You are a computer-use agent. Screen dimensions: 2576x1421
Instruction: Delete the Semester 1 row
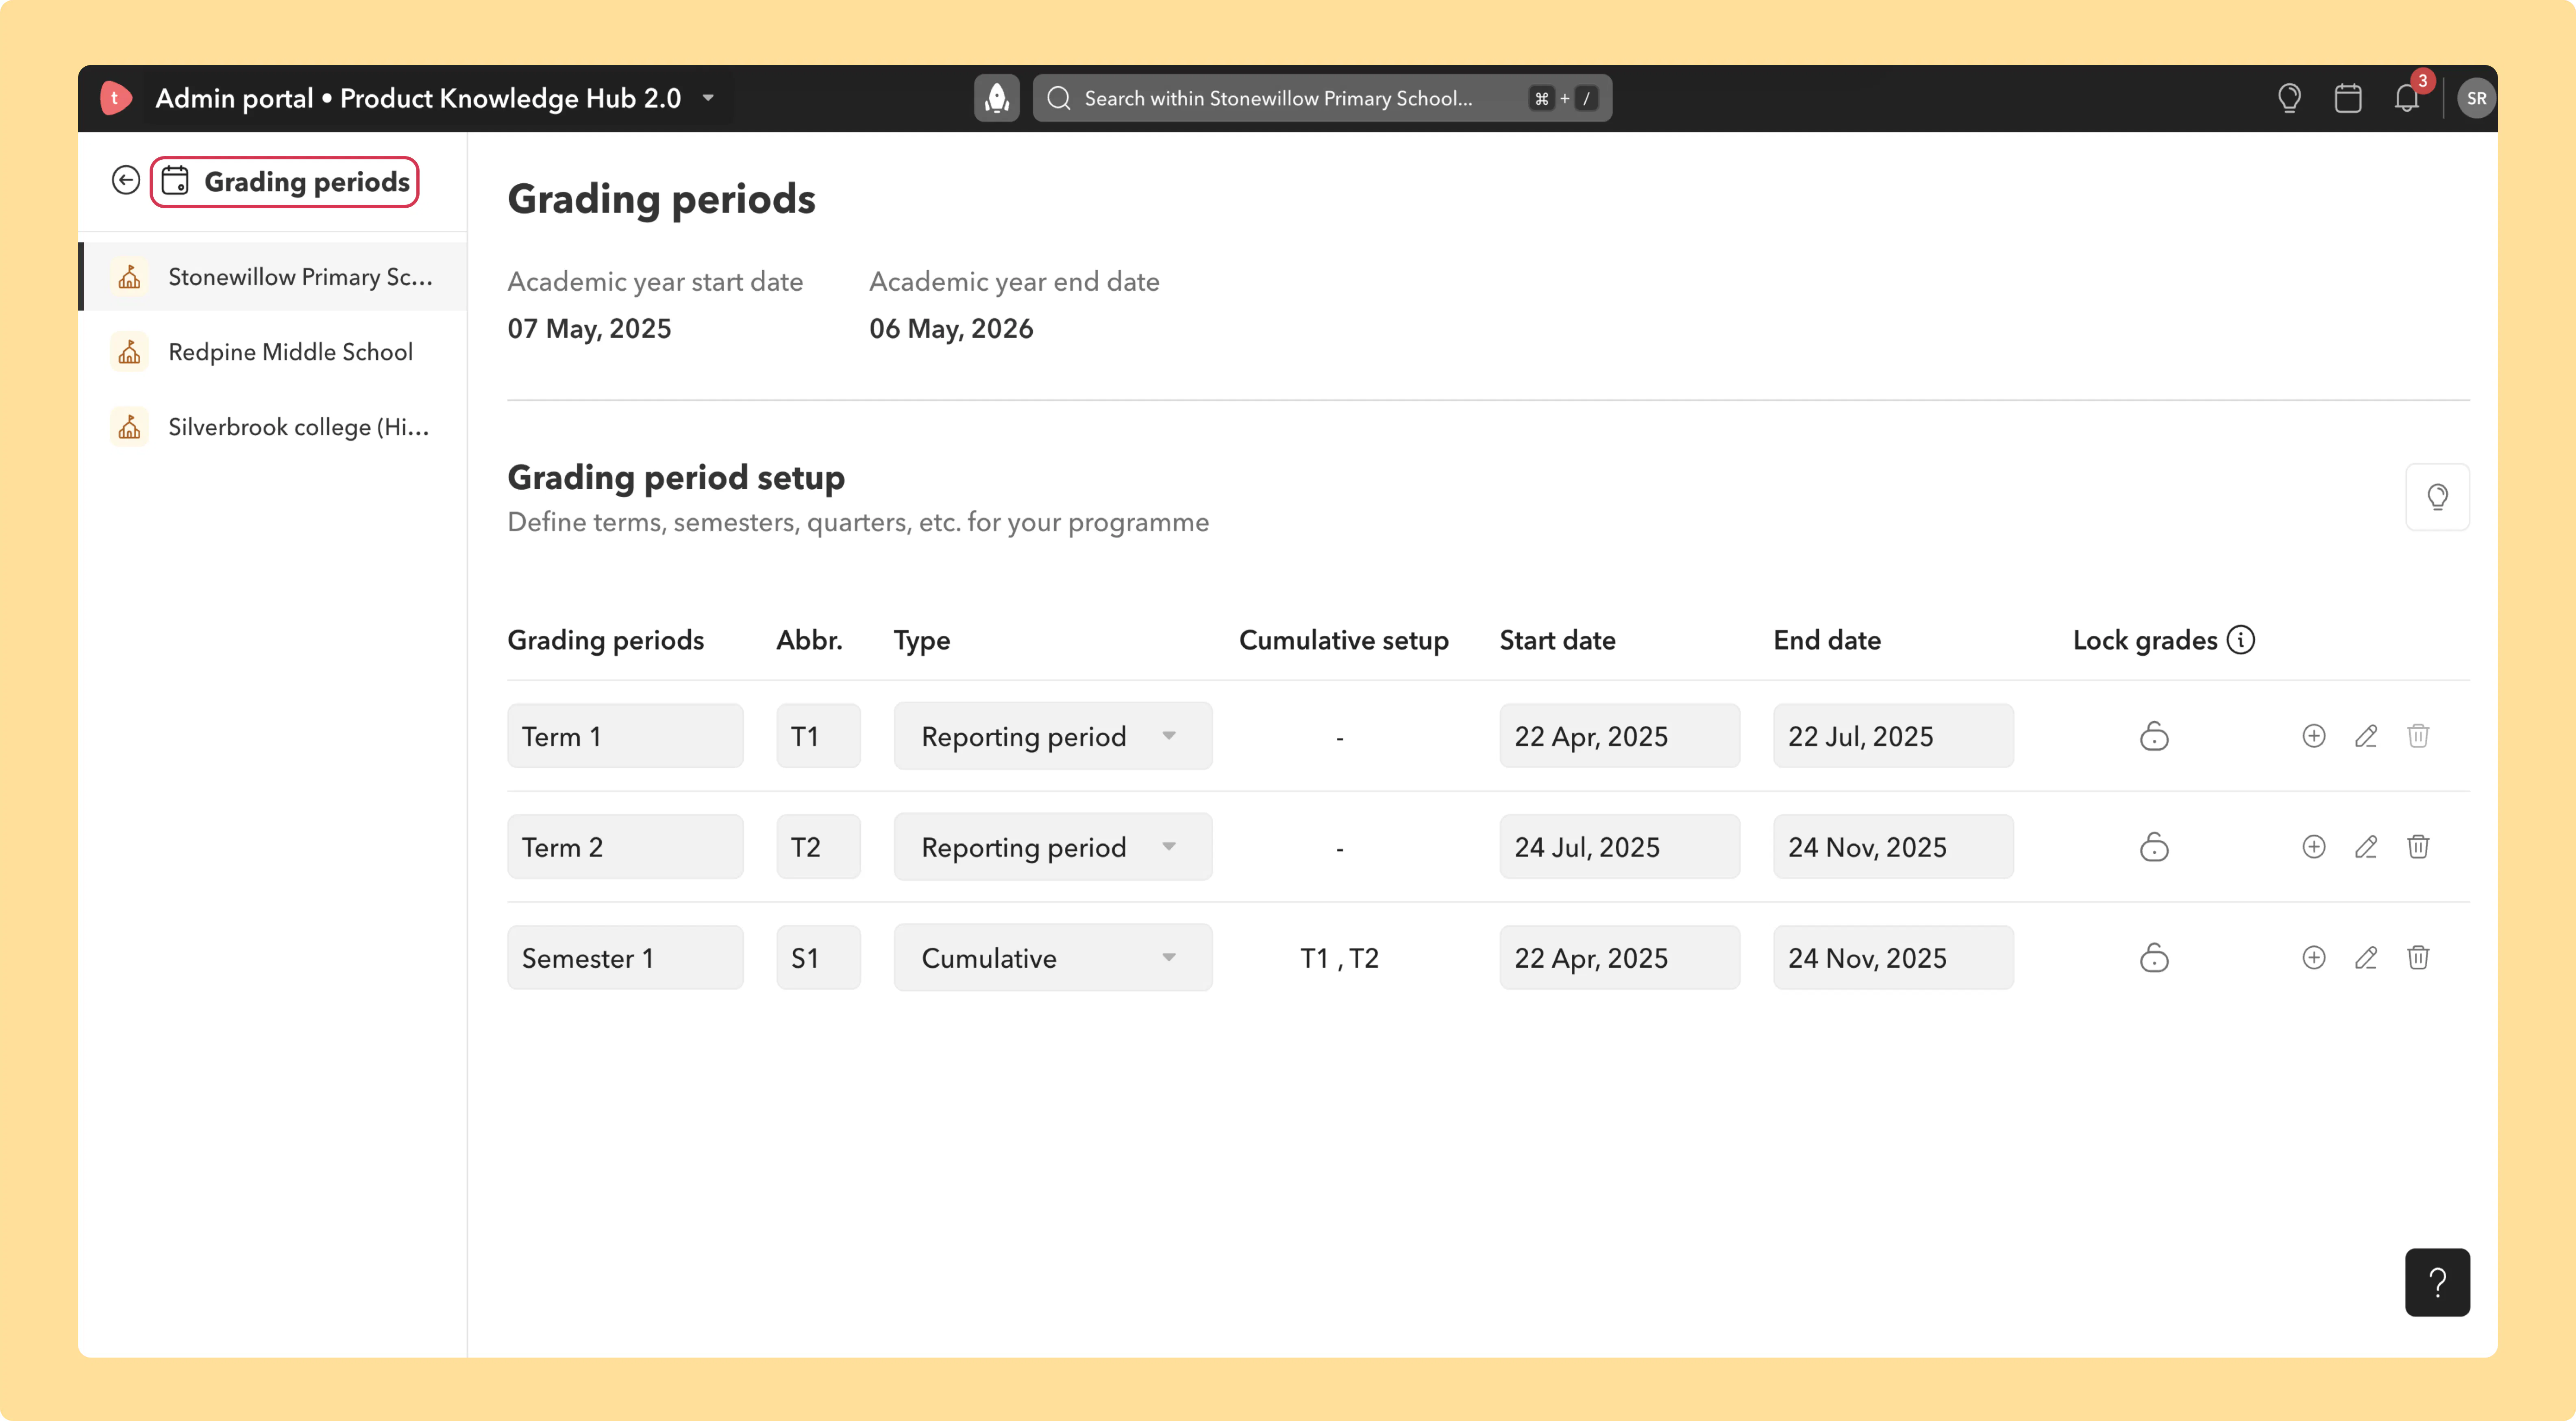pos(2418,958)
